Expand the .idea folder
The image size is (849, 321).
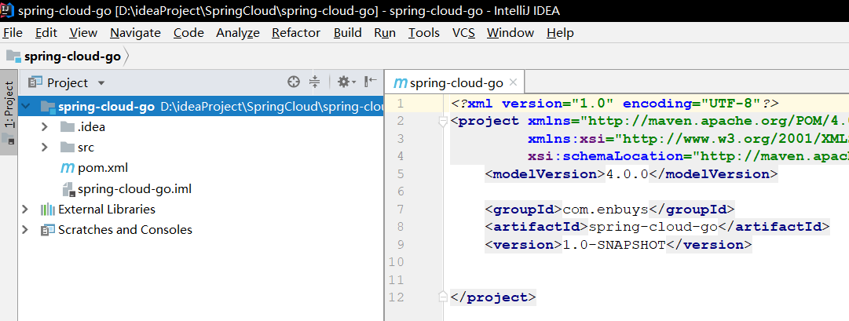pos(45,127)
